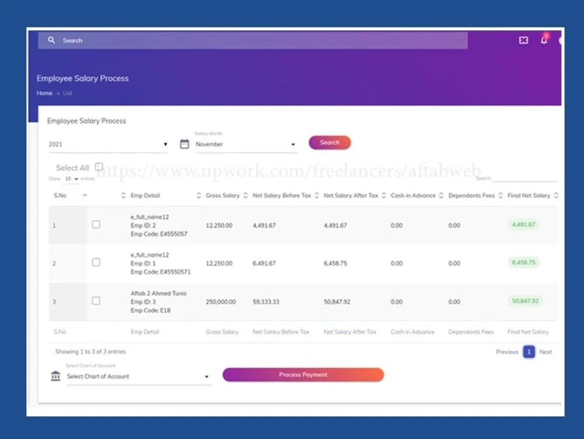
Task: Select the checkbox for employee Emp ID 2
Action: (x=96, y=224)
